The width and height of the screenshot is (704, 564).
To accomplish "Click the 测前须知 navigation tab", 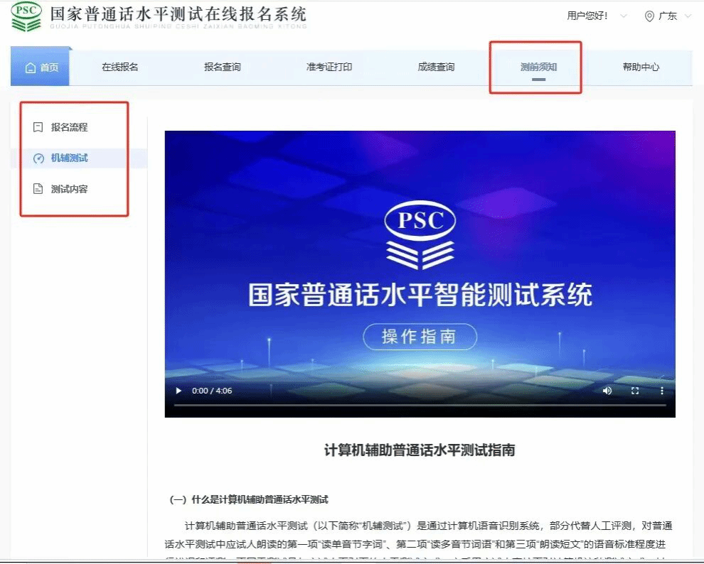I will (x=538, y=67).
